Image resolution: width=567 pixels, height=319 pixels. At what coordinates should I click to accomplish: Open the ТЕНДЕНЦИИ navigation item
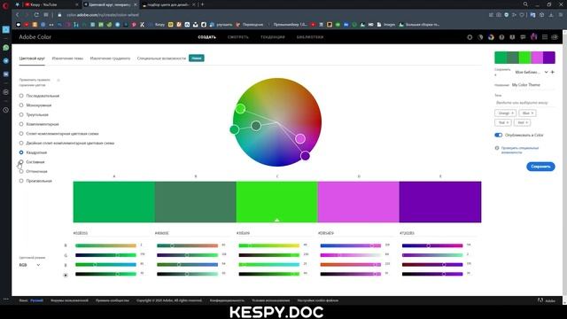(273, 37)
